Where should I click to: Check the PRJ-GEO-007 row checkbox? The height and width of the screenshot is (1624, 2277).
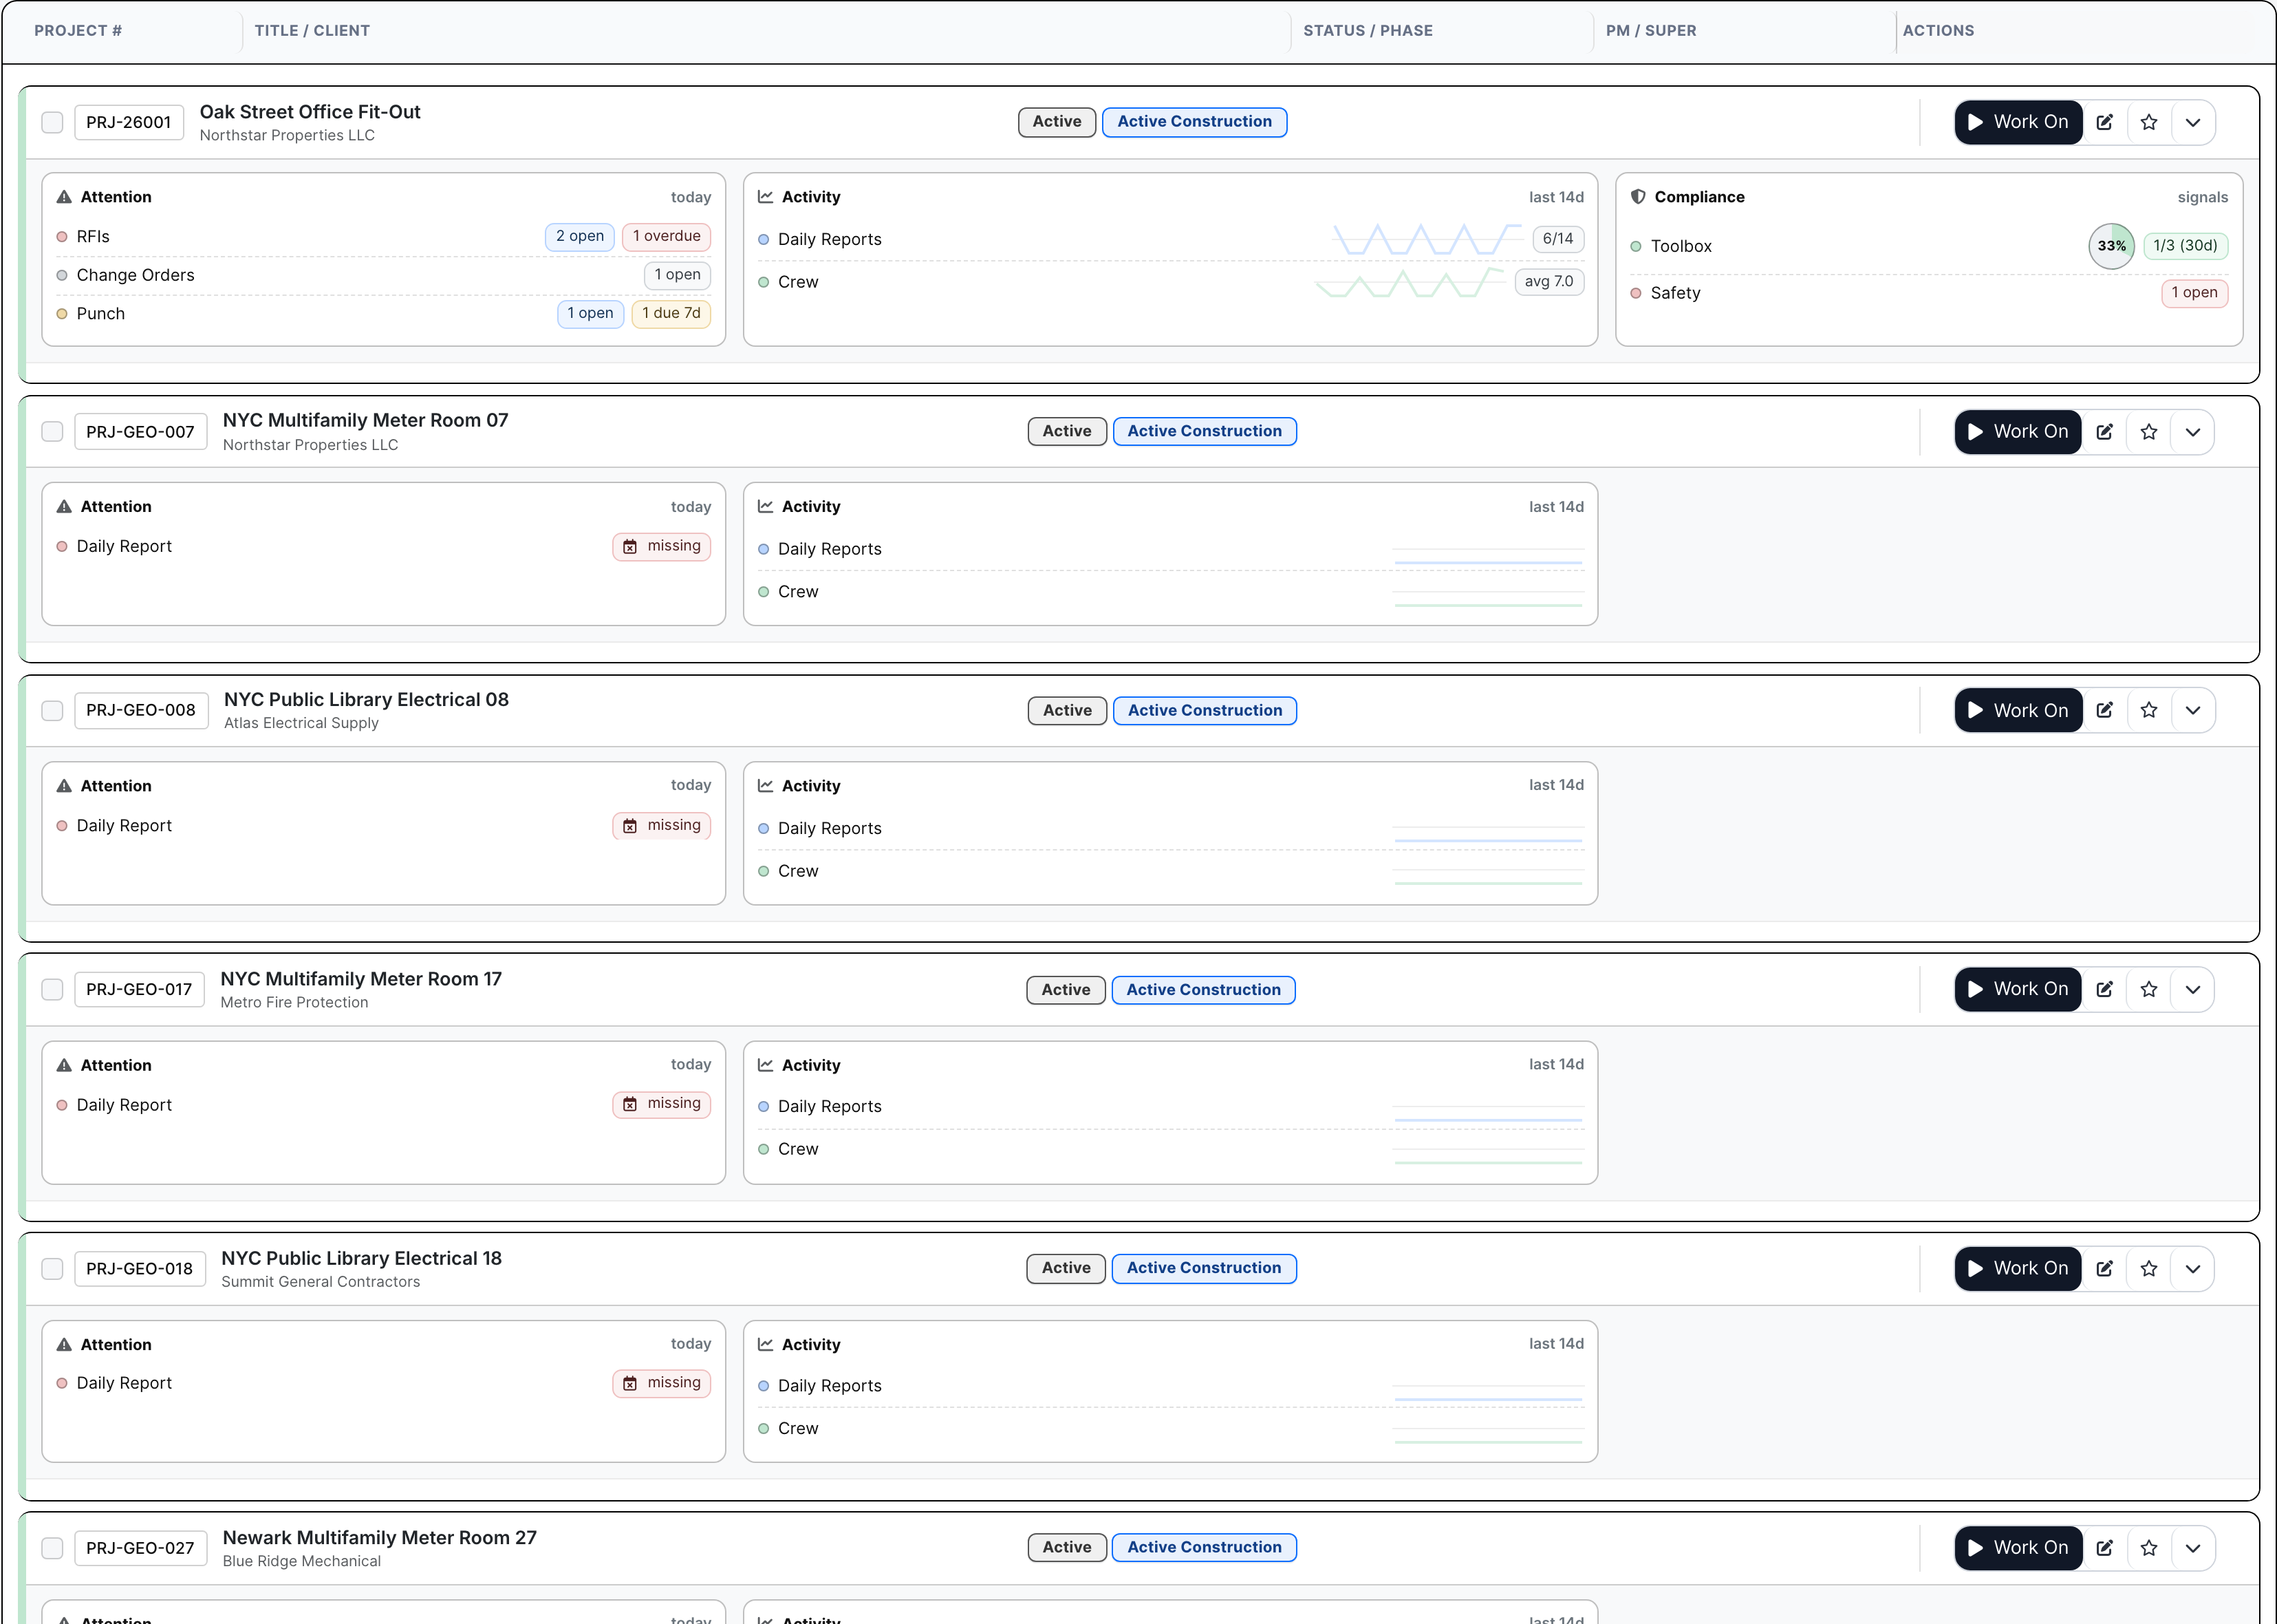[x=52, y=431]
